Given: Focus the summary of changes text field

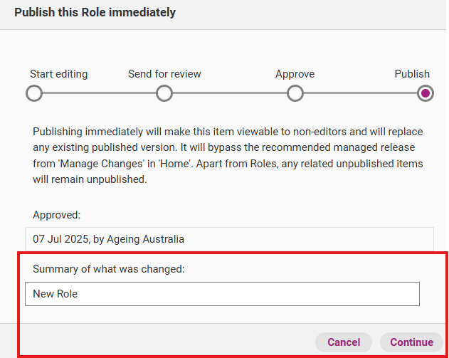Looking at the screenshot, I should point(221,294).
